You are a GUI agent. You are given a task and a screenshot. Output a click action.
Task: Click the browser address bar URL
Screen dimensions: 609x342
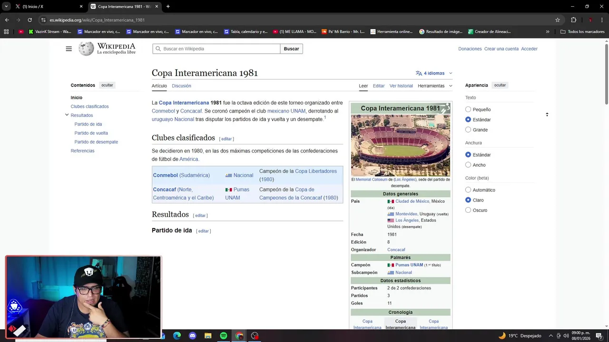click(x=97, y=20)
